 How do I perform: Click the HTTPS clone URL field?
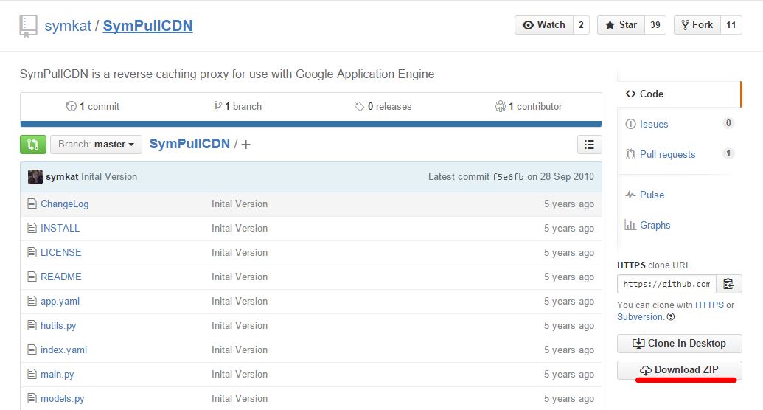point(666,284)
